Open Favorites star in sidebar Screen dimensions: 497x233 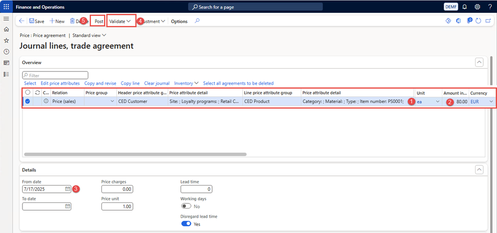[x=6, y=41]
